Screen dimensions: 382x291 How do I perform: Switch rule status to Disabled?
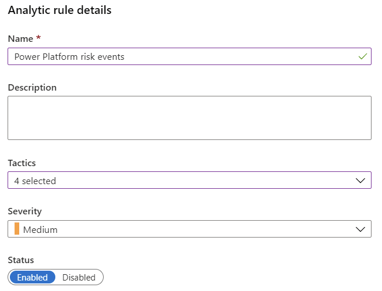79,277
